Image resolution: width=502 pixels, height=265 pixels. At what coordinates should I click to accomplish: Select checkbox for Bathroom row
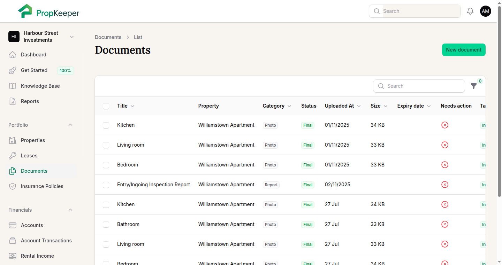click(x=106, y=225)
